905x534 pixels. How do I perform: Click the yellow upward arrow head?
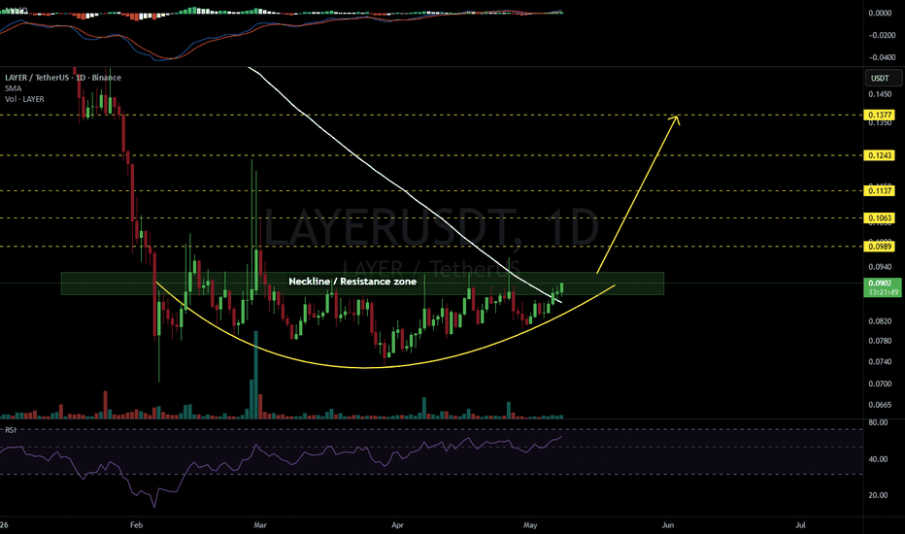click(674, 119)
